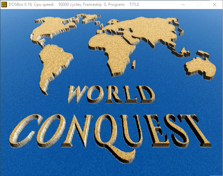Click the WORLD title word
This screenshot has height=176, width=223.
pos(111,93)
